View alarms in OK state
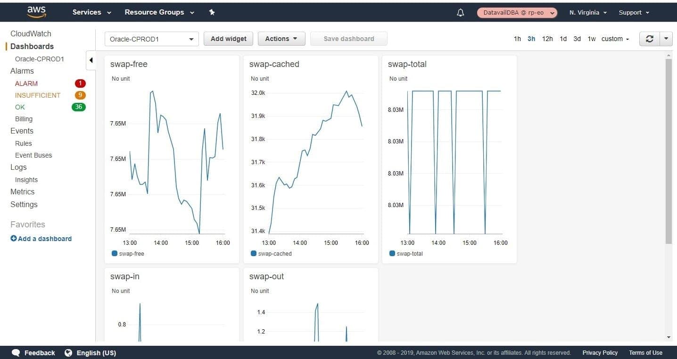Viewport: 677px width, 359px height. [x=20, y=107]
